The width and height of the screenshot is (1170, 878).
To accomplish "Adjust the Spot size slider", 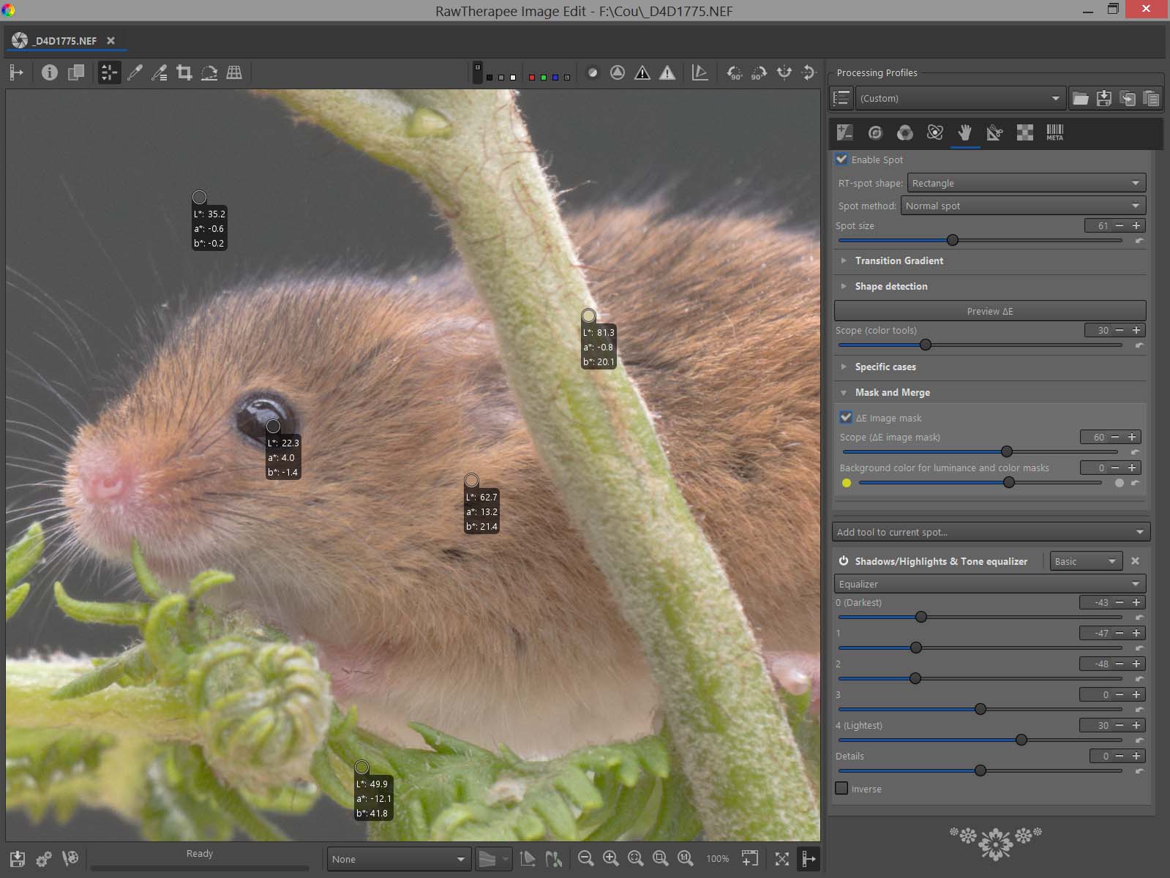I will [953, 240].
